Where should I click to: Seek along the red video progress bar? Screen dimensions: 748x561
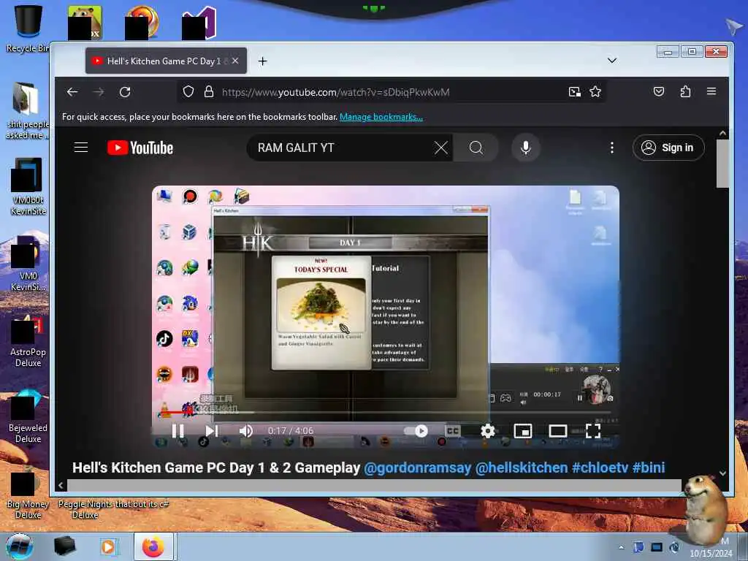tap(386, 412)
